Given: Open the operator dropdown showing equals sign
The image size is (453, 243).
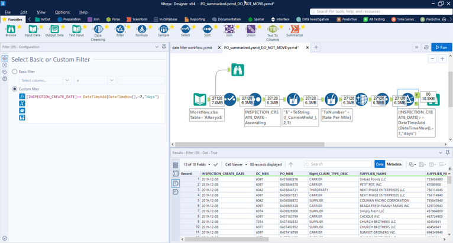Looking at the screenshot, I should tap(94, 80).
